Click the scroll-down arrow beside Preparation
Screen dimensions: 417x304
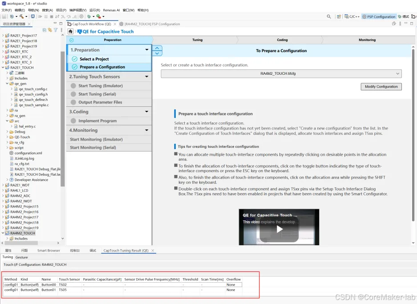tap(157, 53)
